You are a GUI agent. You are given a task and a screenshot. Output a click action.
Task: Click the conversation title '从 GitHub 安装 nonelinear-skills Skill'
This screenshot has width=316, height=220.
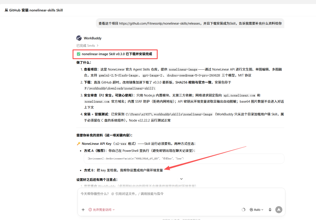[34, 10]
